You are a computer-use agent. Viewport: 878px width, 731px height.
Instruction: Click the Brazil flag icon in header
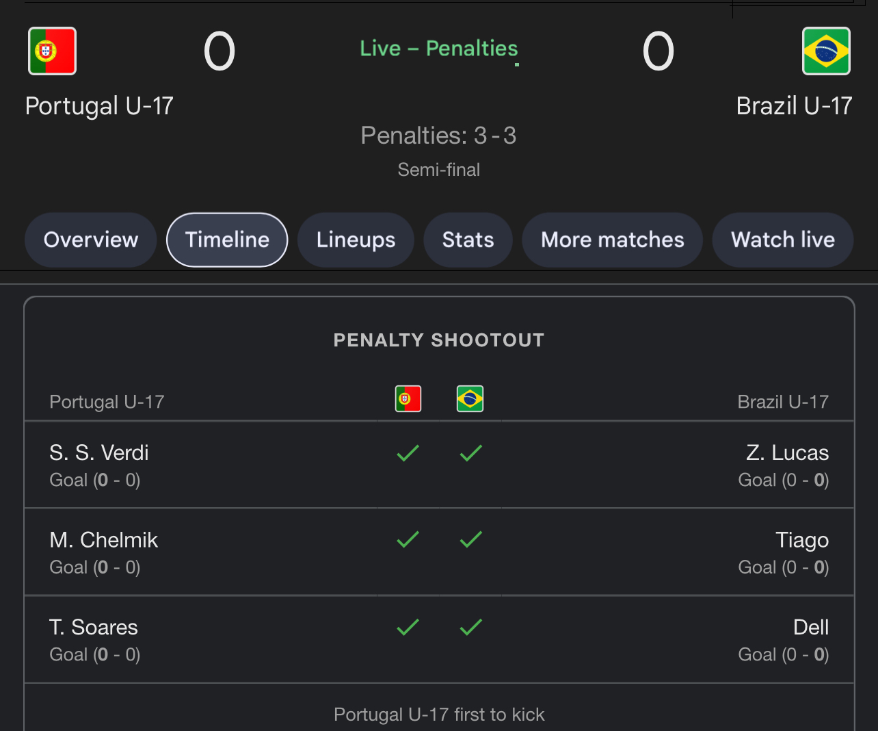(x=826, y=51)
